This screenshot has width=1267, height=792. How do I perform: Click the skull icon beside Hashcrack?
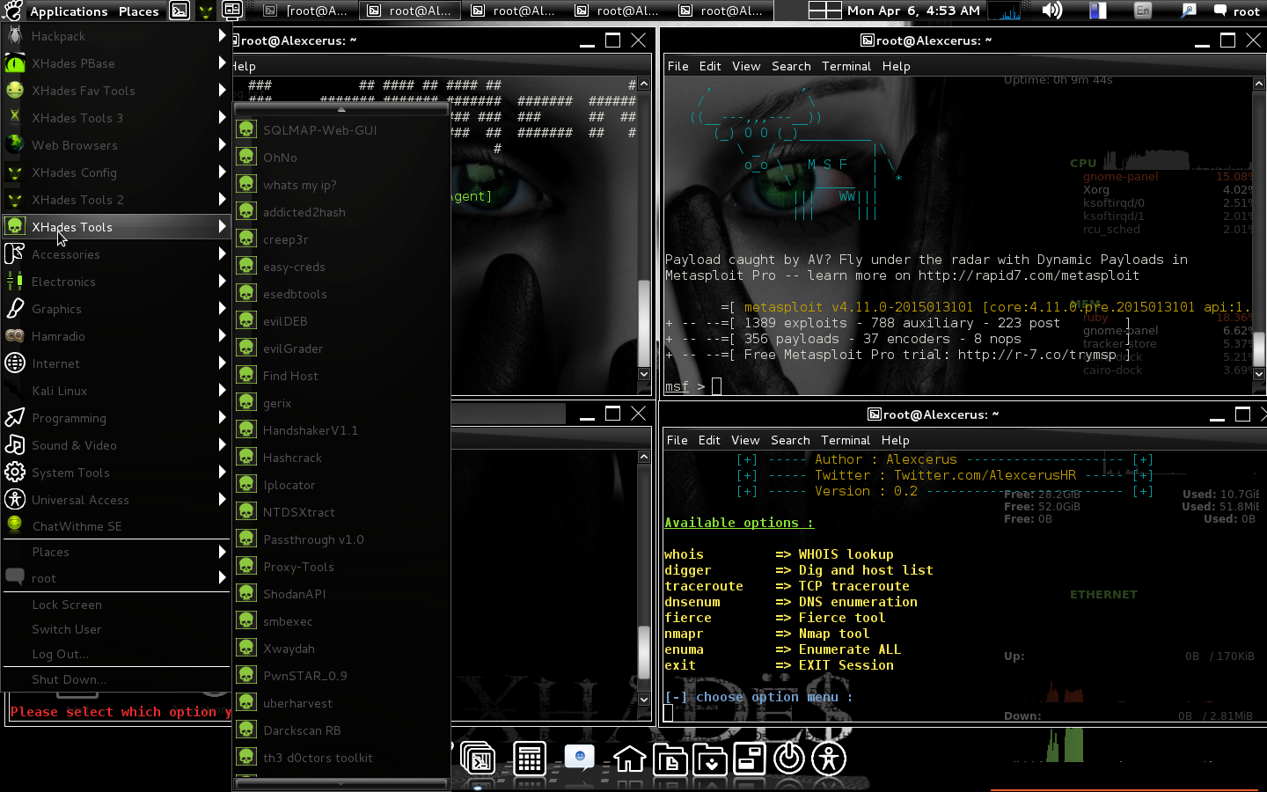(246, 458)
